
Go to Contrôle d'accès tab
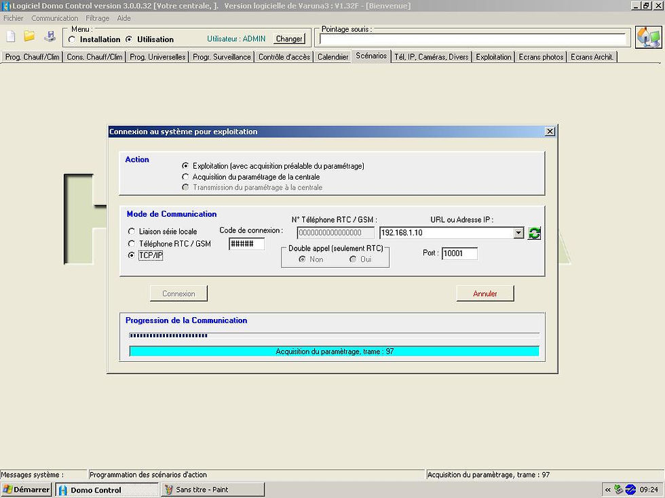[x=284, y=57]
